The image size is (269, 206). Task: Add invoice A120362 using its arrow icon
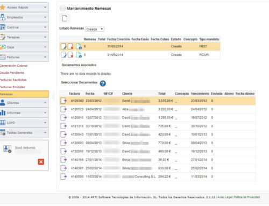tap(63, 101)
